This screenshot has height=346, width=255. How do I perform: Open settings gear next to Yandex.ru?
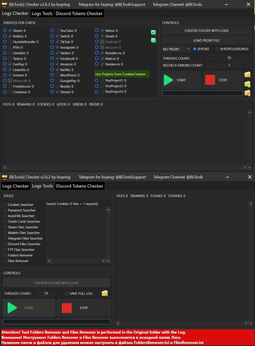[97, 64]
